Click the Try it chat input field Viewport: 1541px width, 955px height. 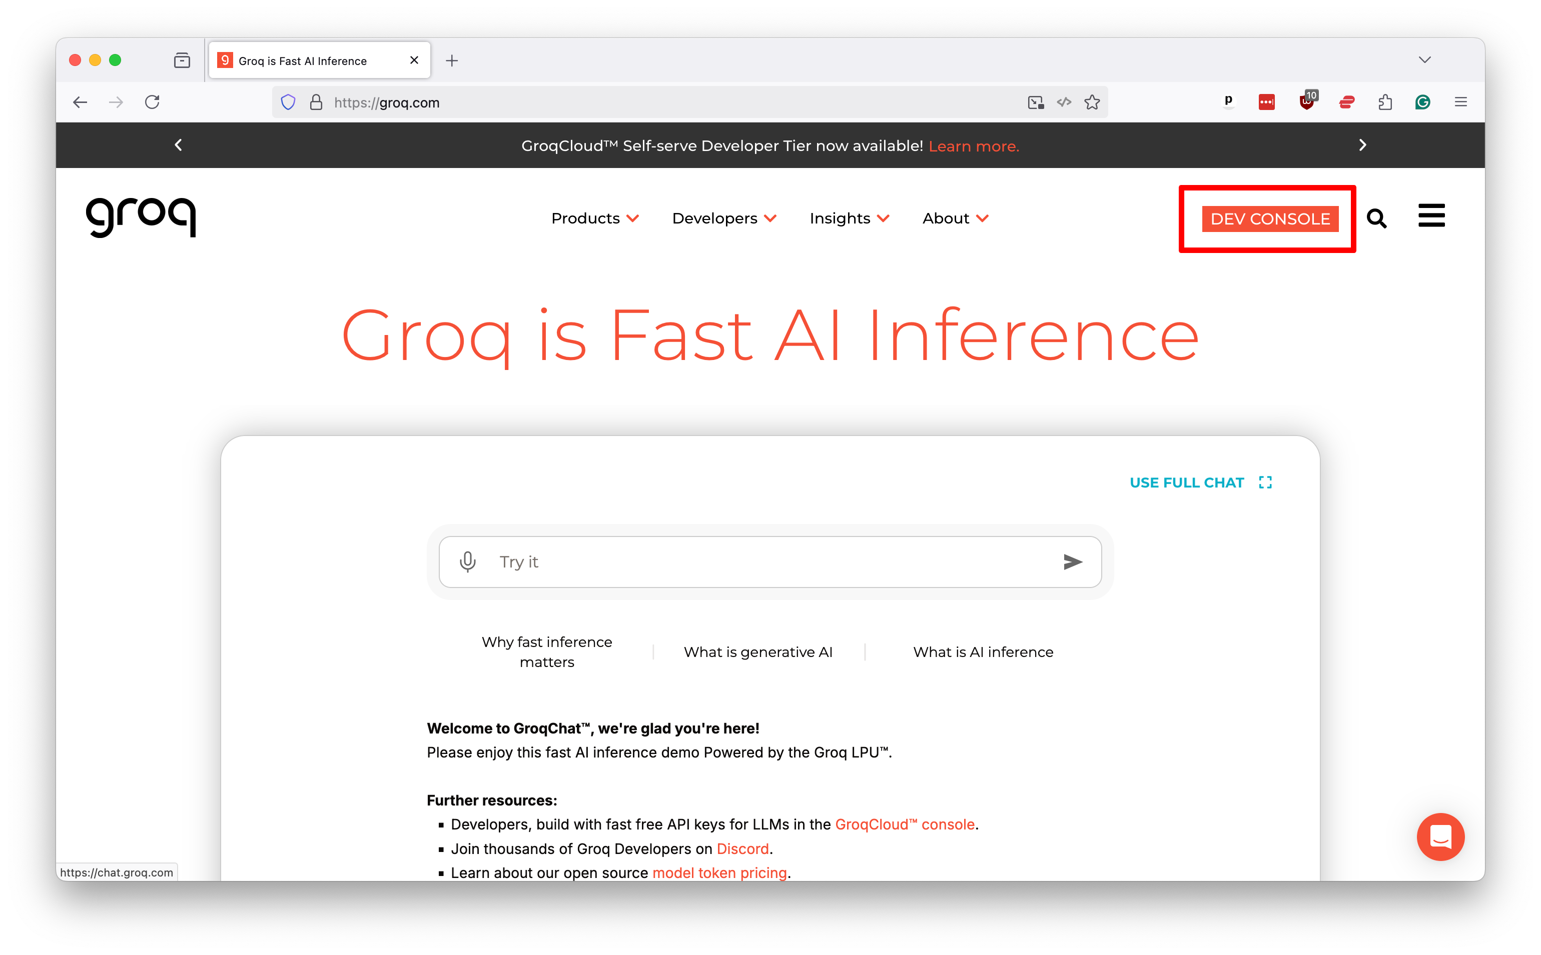(x=769, y=561)
